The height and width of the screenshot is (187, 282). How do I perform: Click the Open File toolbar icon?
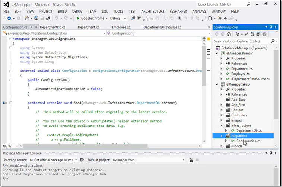[x=37, y=18]
